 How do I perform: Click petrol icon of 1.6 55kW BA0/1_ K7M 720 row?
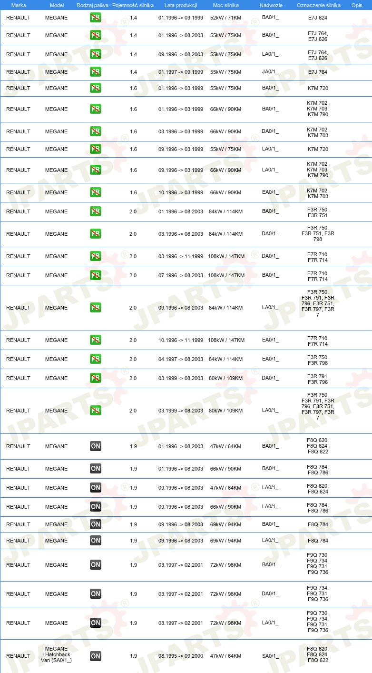click(96, 88)
